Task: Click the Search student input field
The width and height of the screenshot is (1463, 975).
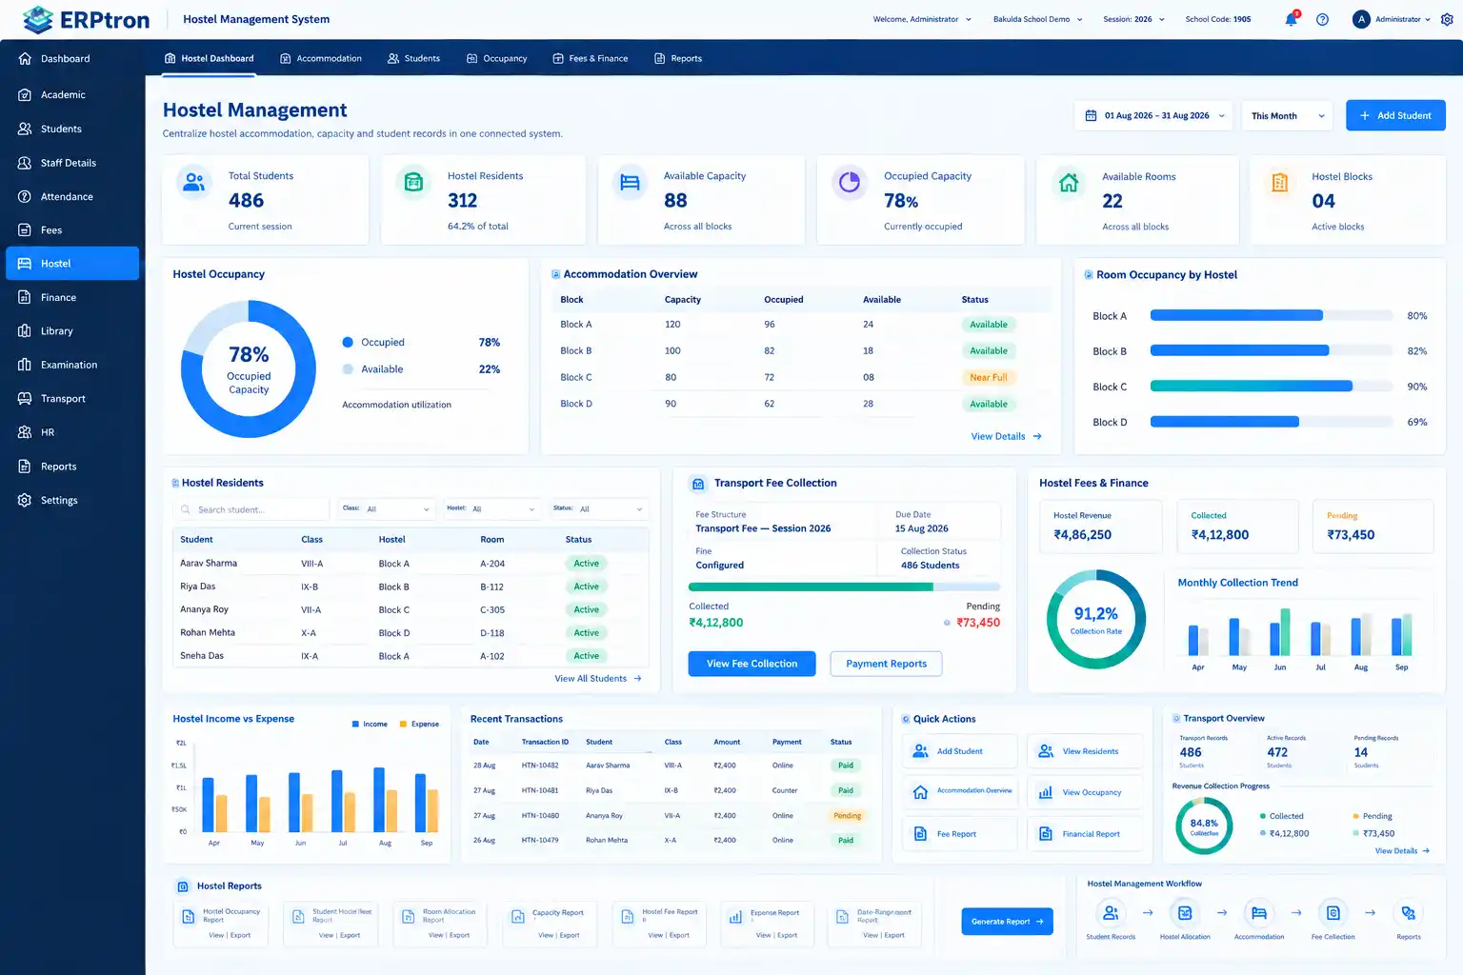Action: pos(251,509)
